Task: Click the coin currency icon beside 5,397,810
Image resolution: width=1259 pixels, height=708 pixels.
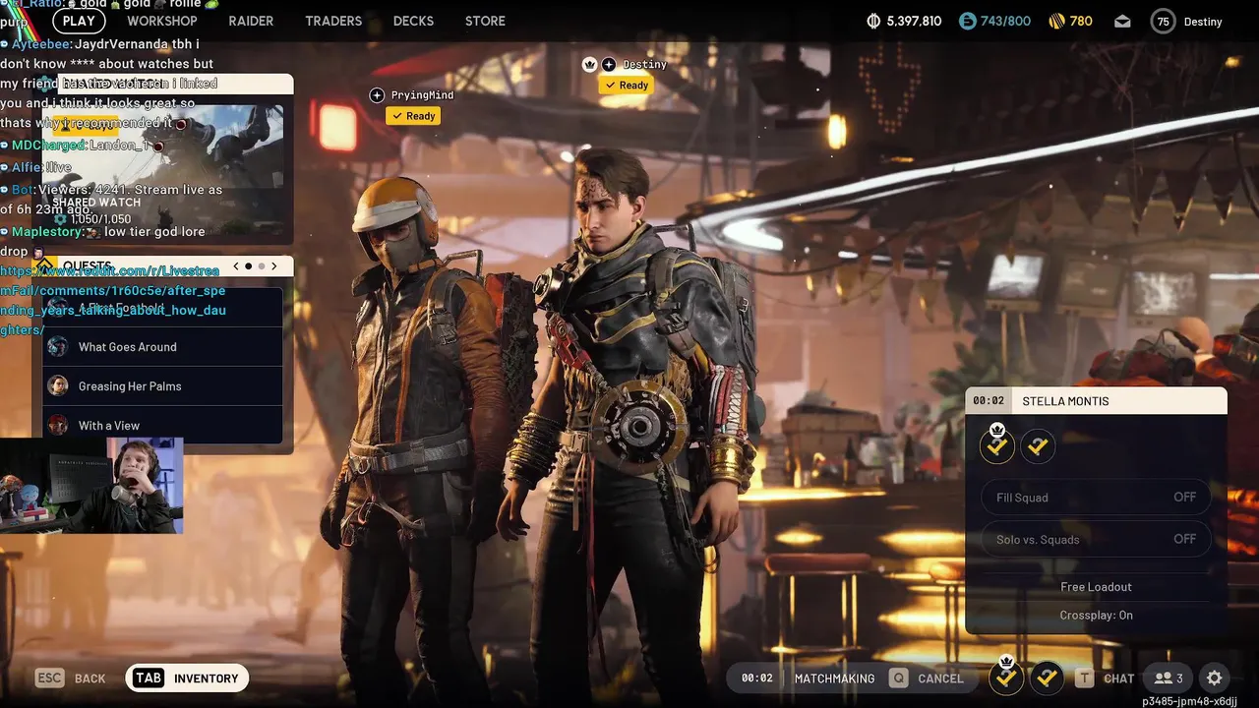Action: 873,21
